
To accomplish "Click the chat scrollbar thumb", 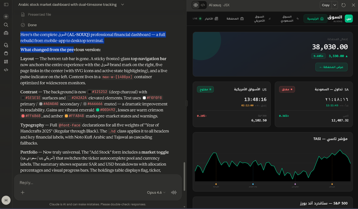I will (184, 177).
